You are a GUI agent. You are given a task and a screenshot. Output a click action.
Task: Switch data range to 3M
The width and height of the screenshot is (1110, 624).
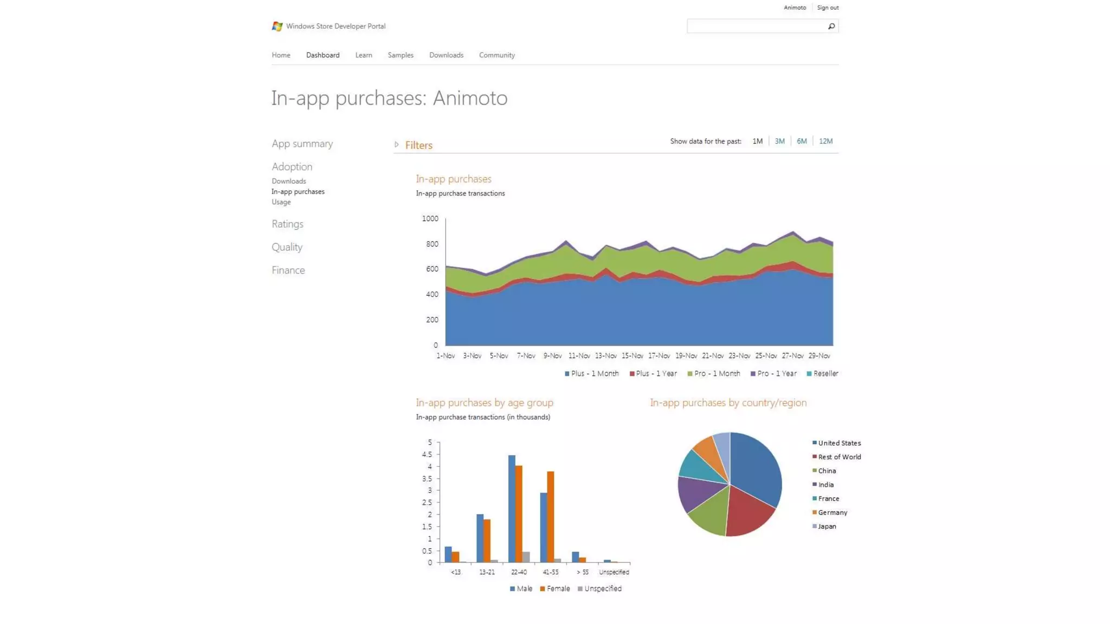coord(779,141)
